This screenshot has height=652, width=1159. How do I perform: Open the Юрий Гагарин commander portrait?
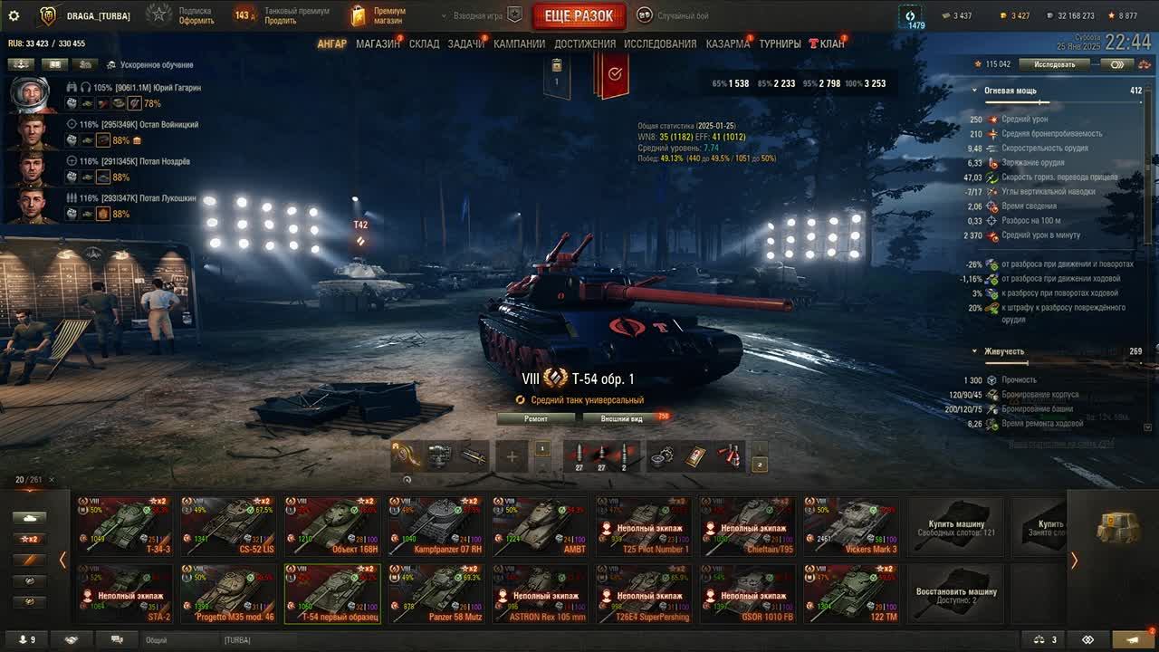33,95
